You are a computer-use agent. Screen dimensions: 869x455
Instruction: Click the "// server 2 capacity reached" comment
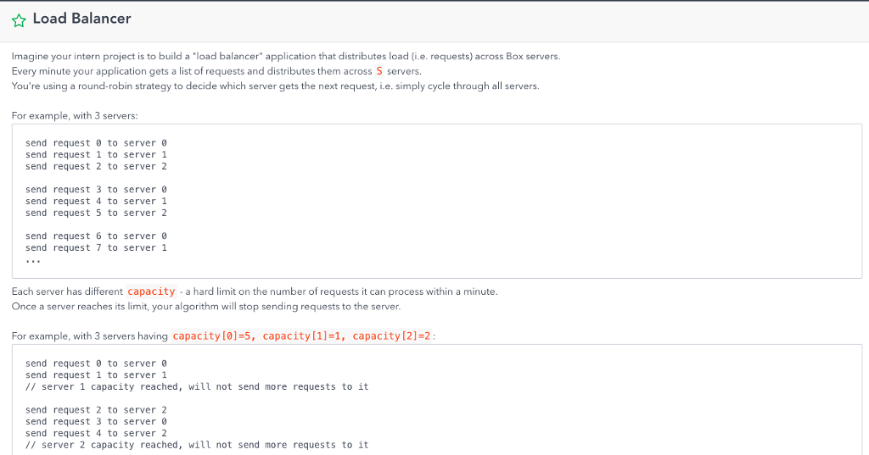click(x=197, y=445)
